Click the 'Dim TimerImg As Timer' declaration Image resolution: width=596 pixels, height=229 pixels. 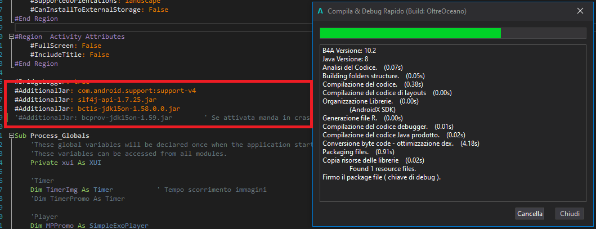[x=71, y=190]
